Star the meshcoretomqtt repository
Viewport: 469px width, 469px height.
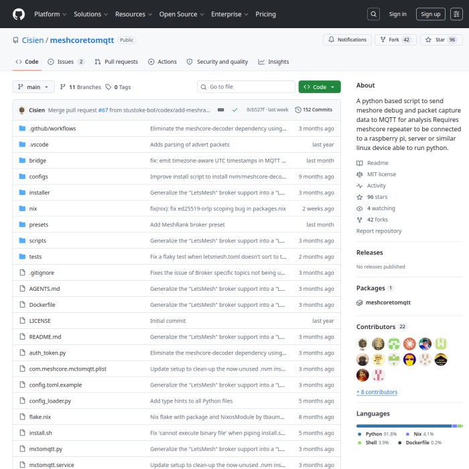pyautogui.click(x=441, y=40)
